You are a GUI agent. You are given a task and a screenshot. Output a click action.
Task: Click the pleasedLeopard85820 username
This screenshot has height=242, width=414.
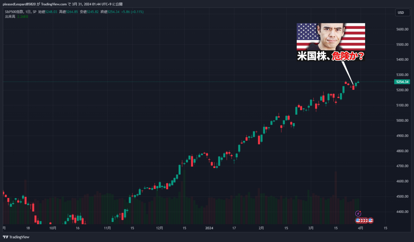20,4
